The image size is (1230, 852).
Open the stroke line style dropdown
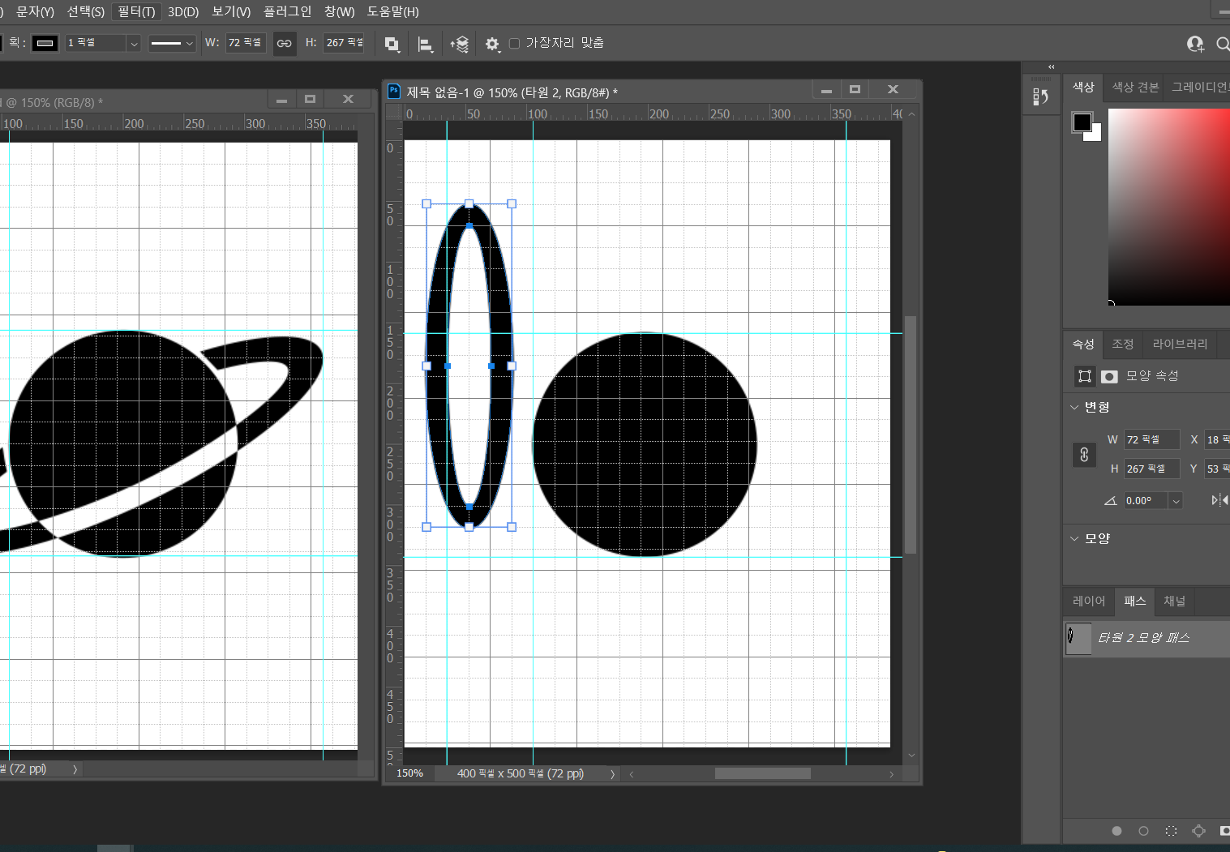(x=172, y=44)
